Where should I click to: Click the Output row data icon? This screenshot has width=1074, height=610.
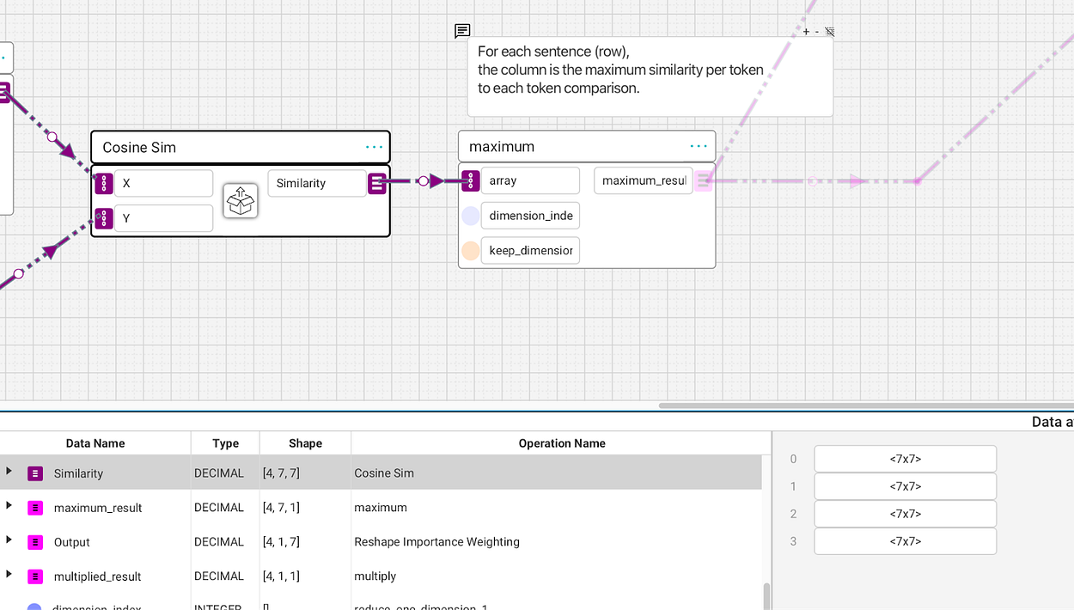35,542
